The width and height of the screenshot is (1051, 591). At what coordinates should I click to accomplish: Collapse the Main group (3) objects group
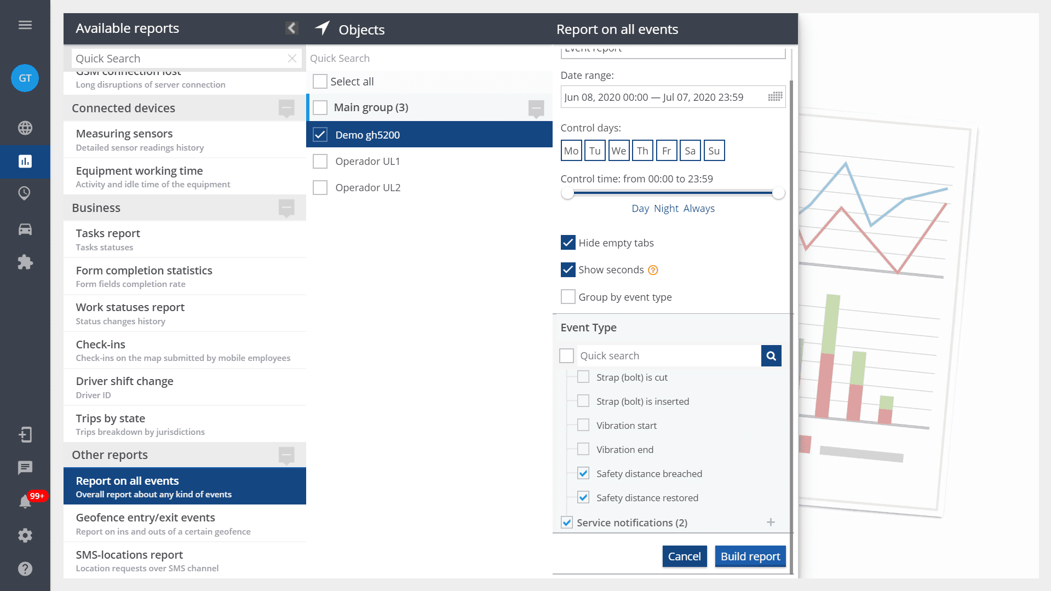tap(536, 108)
